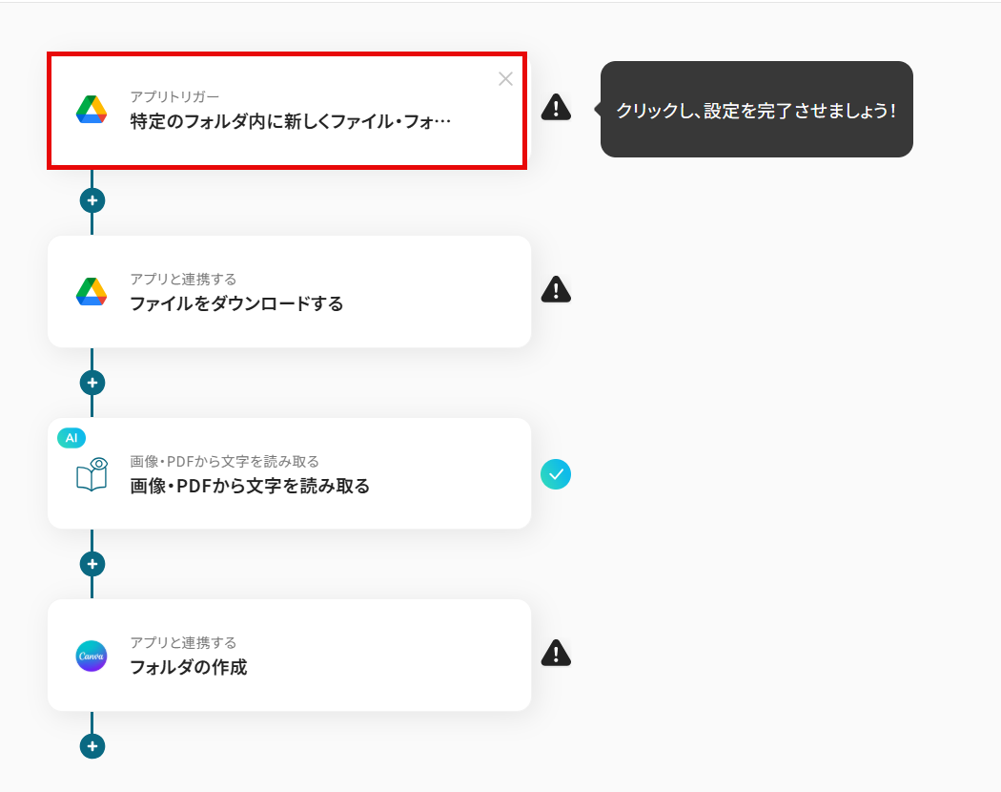Viewport: 1001px width, 792px height.
Task: Click the book-eye OCR icon
Action: point(92,474)
